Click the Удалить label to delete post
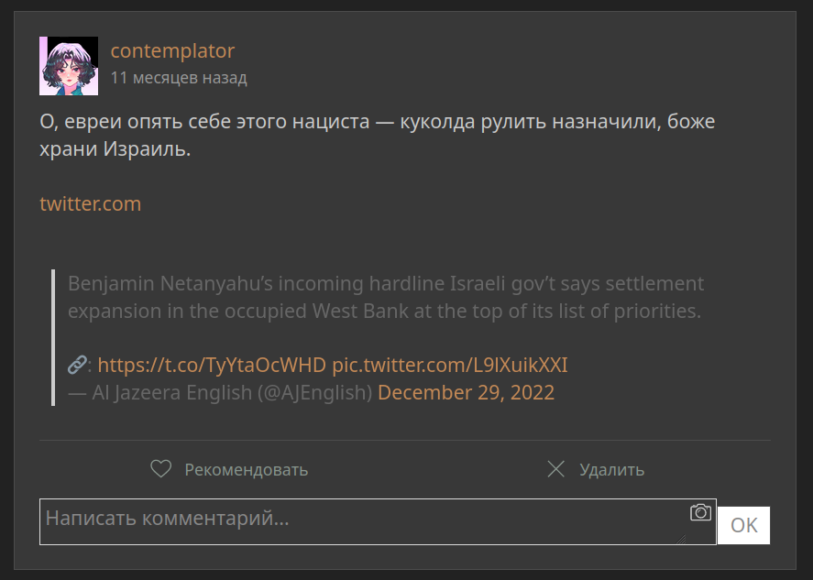The image size is (813, 580). (x=612, y=470)
